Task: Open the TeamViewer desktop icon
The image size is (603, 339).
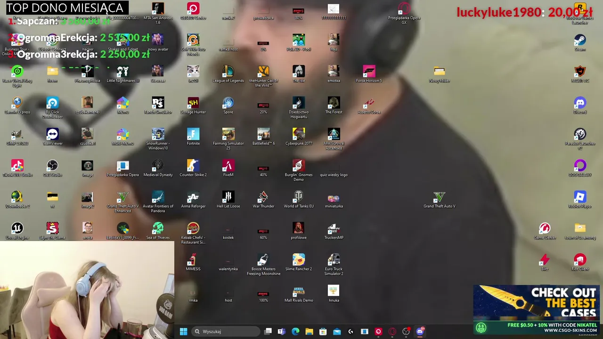Action: tap(52, 137)
